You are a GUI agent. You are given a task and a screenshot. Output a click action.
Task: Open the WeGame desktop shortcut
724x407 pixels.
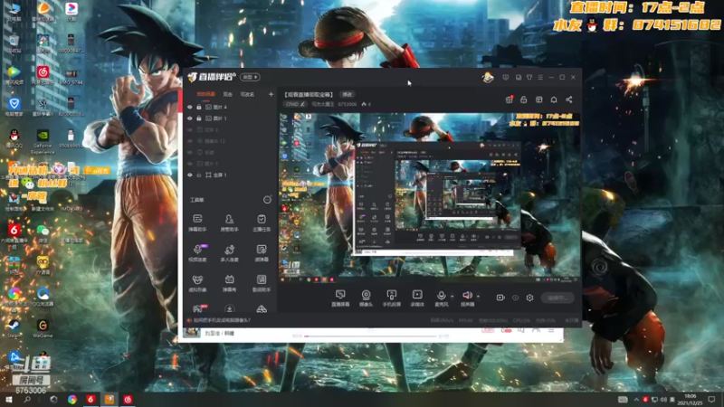tap(43, 328)
